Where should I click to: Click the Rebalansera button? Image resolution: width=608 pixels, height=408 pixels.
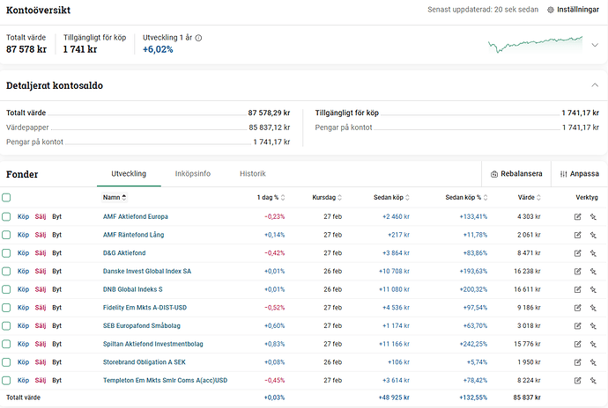coord(516,174)
